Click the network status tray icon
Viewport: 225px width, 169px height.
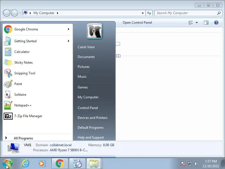190,164
